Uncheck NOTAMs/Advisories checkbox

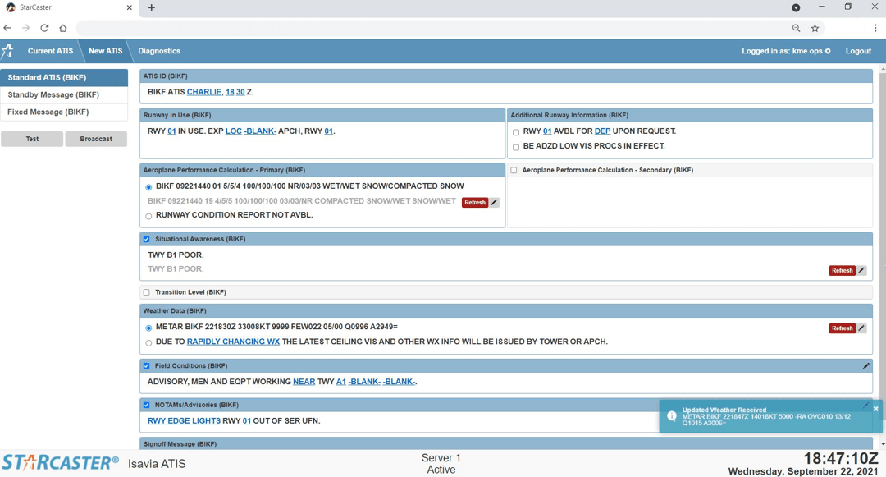pyautogui.click(x=146, y=405)
